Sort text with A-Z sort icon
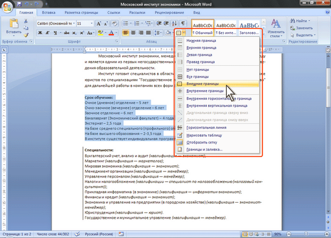Viewport: 331px width, 238px height. 175,23
